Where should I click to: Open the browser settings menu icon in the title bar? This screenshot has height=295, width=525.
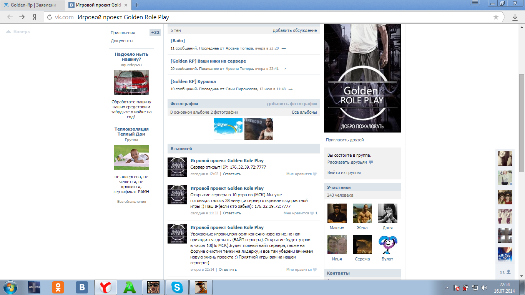click(x=475, y=3)
